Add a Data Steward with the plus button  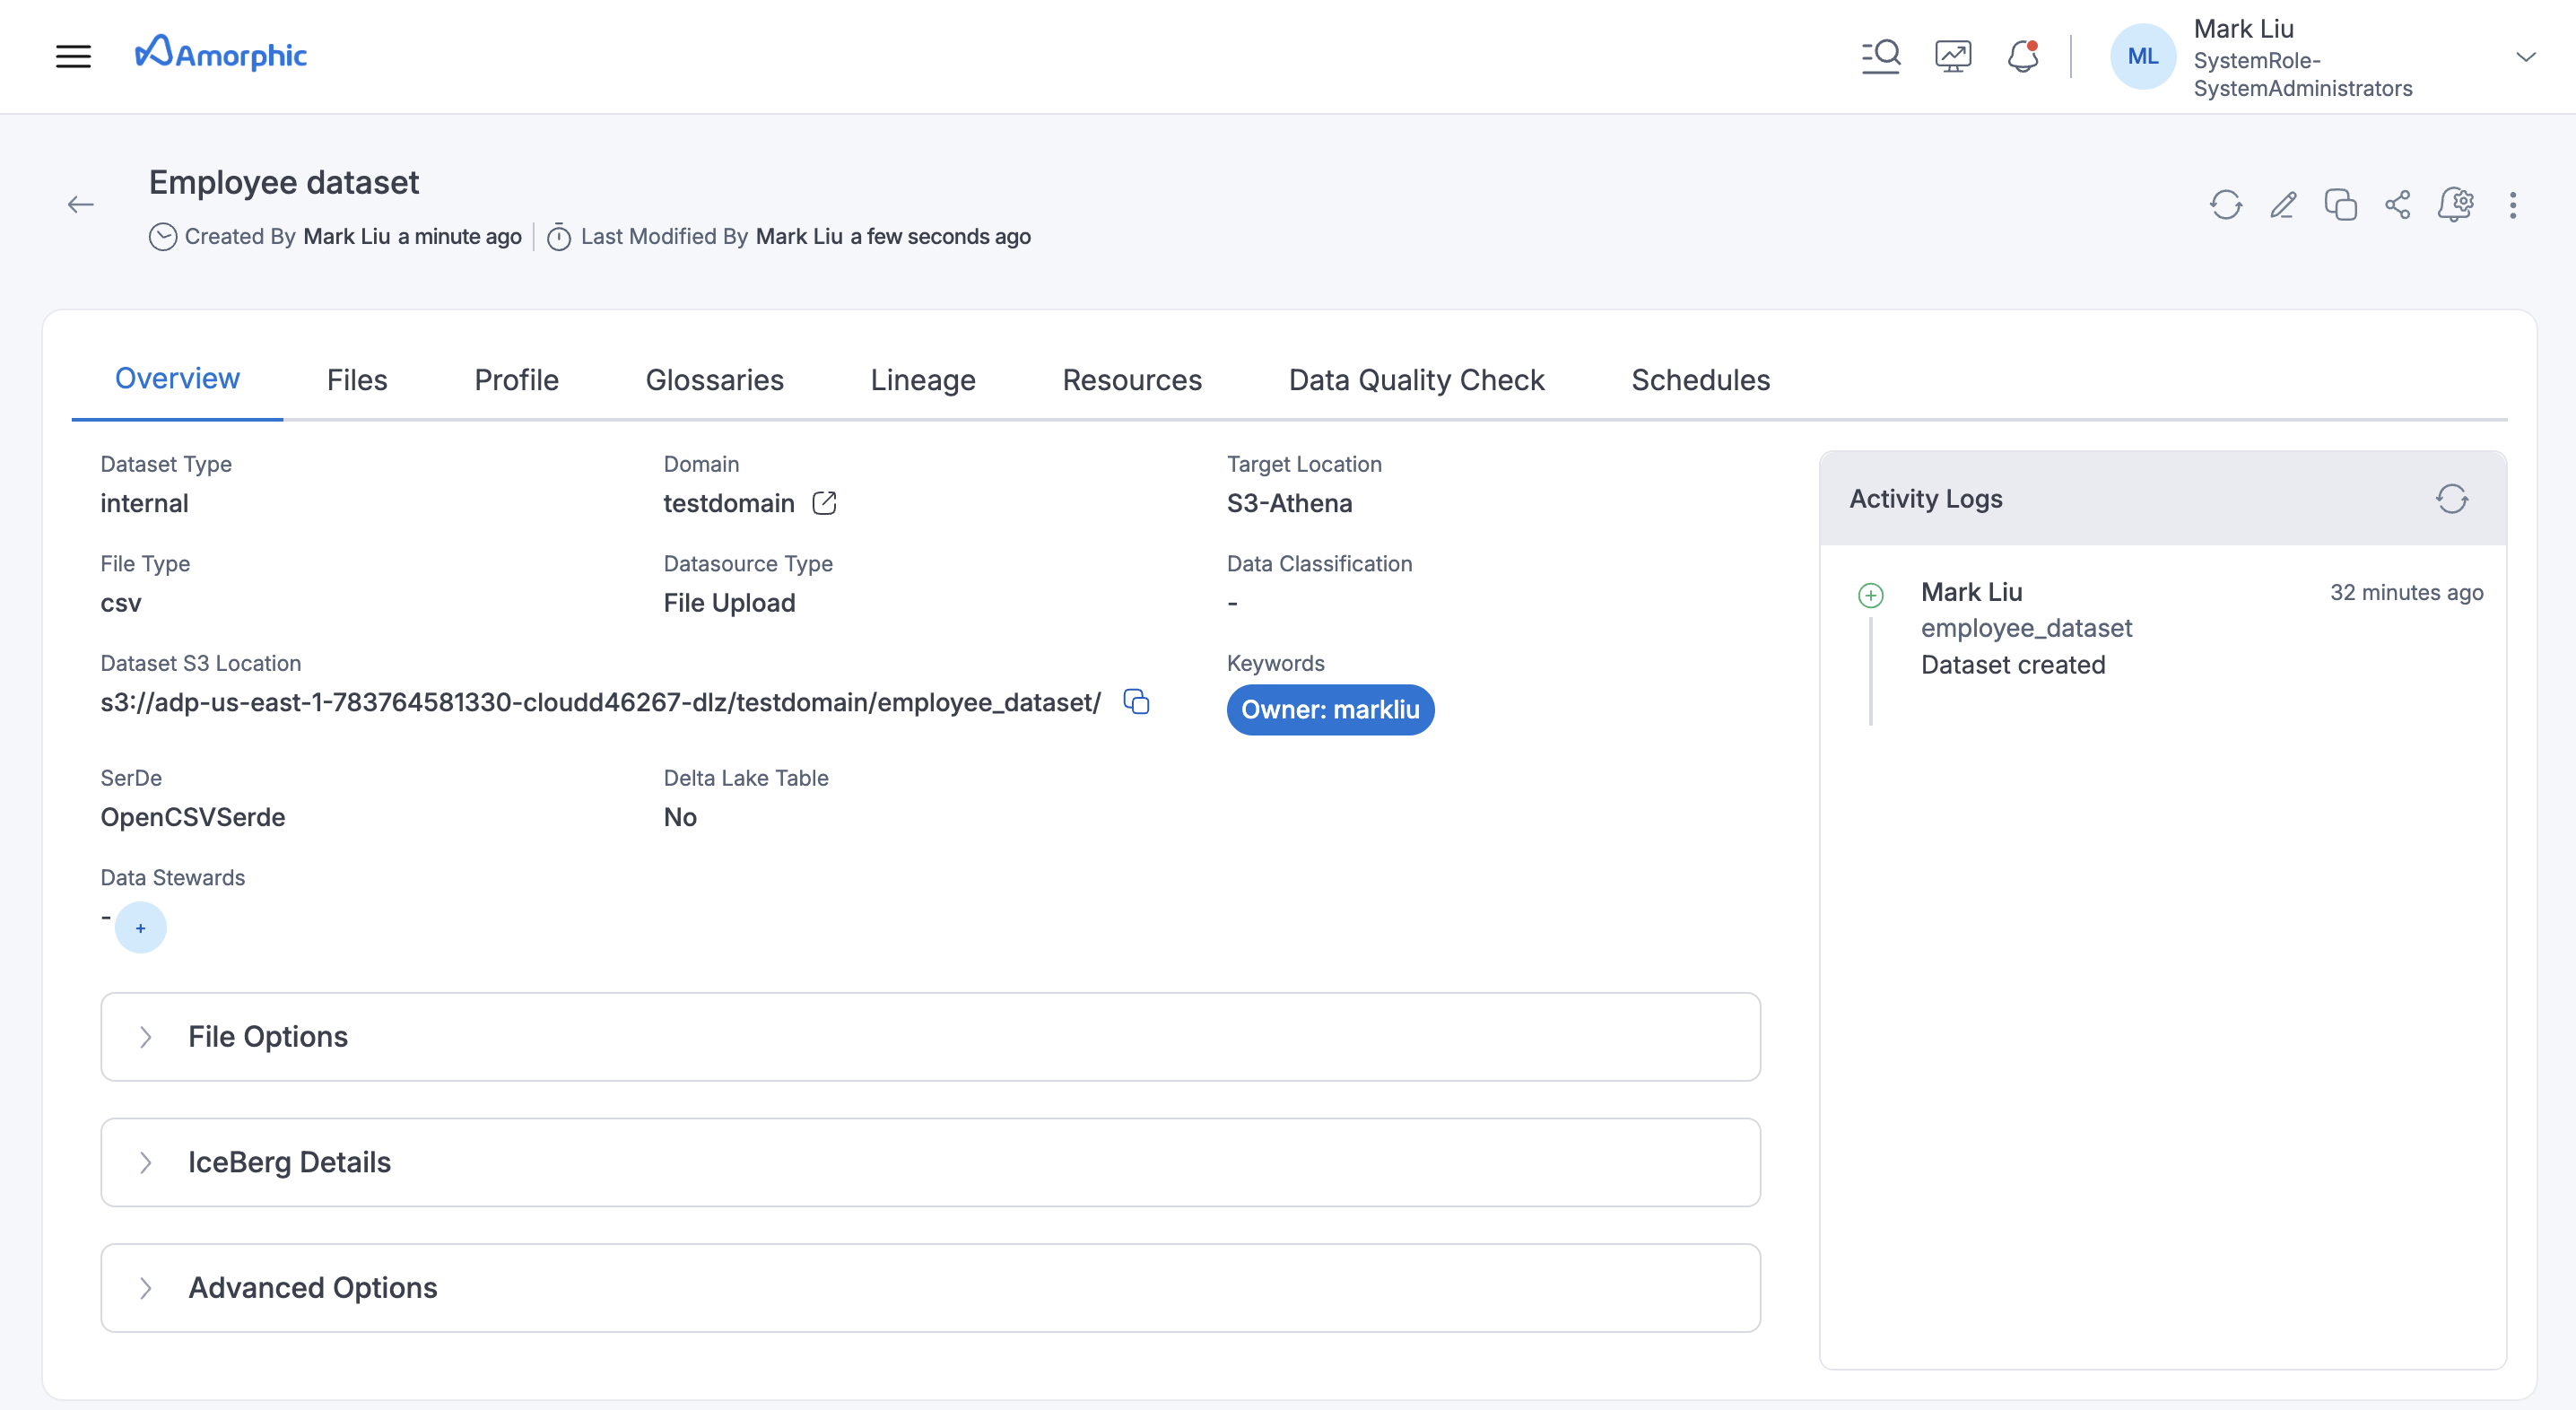[x=141, y=928]
